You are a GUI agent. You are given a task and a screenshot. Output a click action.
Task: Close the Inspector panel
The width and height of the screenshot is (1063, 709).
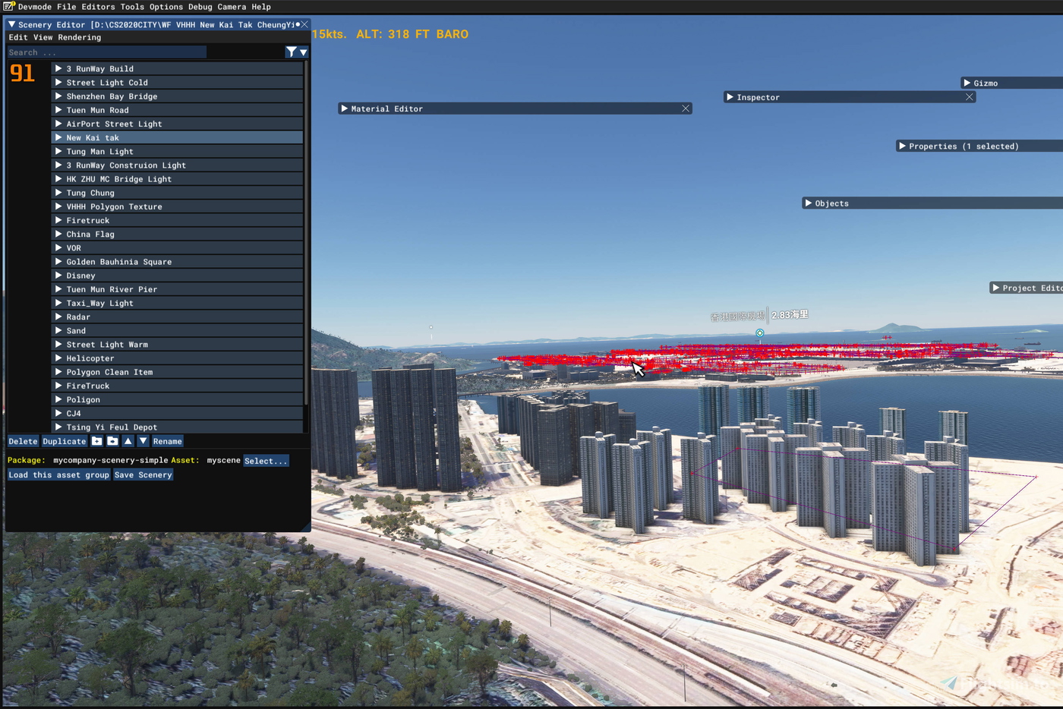click(970, 97)
